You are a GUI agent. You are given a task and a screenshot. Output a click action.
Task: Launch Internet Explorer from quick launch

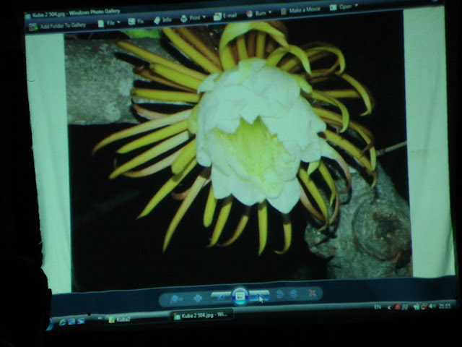pos(62,322)
